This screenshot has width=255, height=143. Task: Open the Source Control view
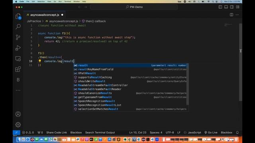point(18,37)
